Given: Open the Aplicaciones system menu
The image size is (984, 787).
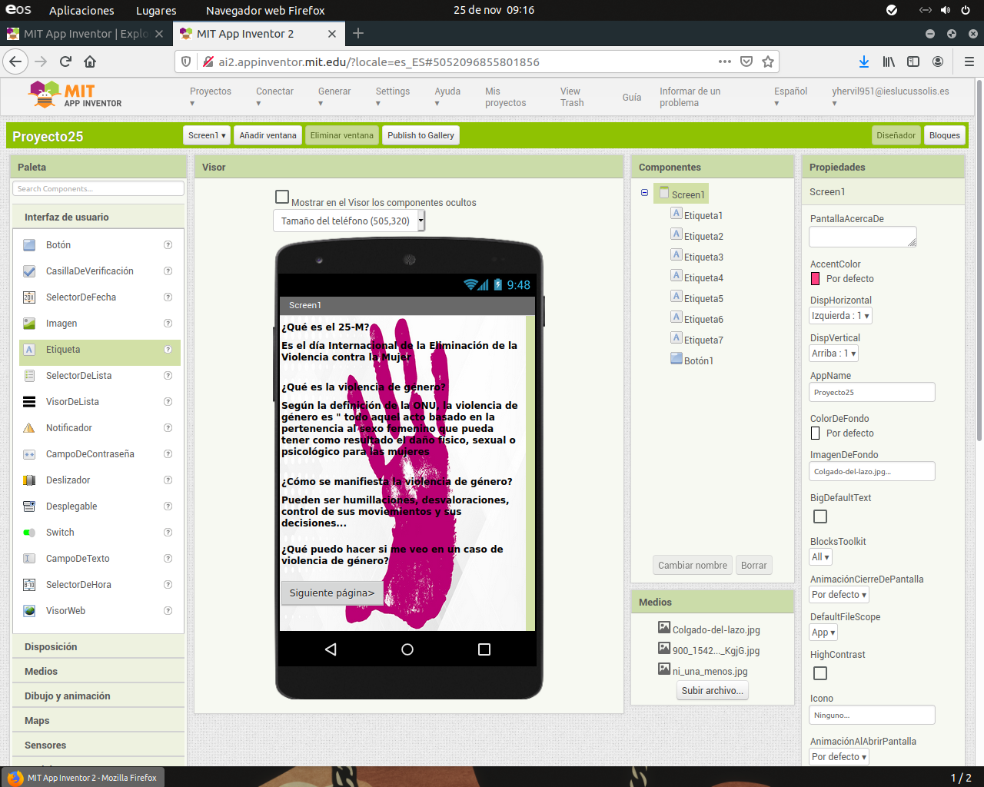Looking at the screenshot, I should pos(81,11).
